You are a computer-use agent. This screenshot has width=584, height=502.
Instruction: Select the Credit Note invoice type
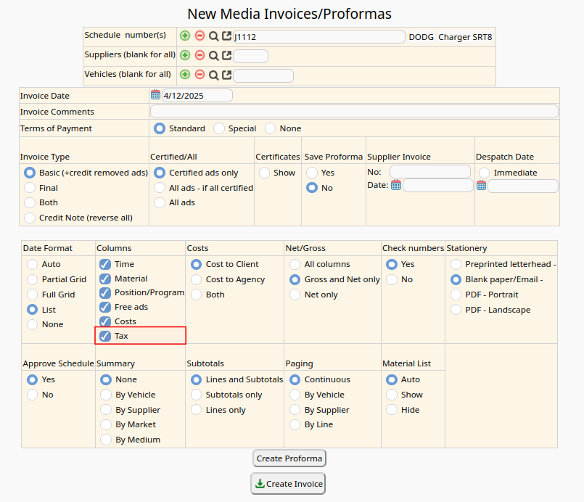click(30, 218)
